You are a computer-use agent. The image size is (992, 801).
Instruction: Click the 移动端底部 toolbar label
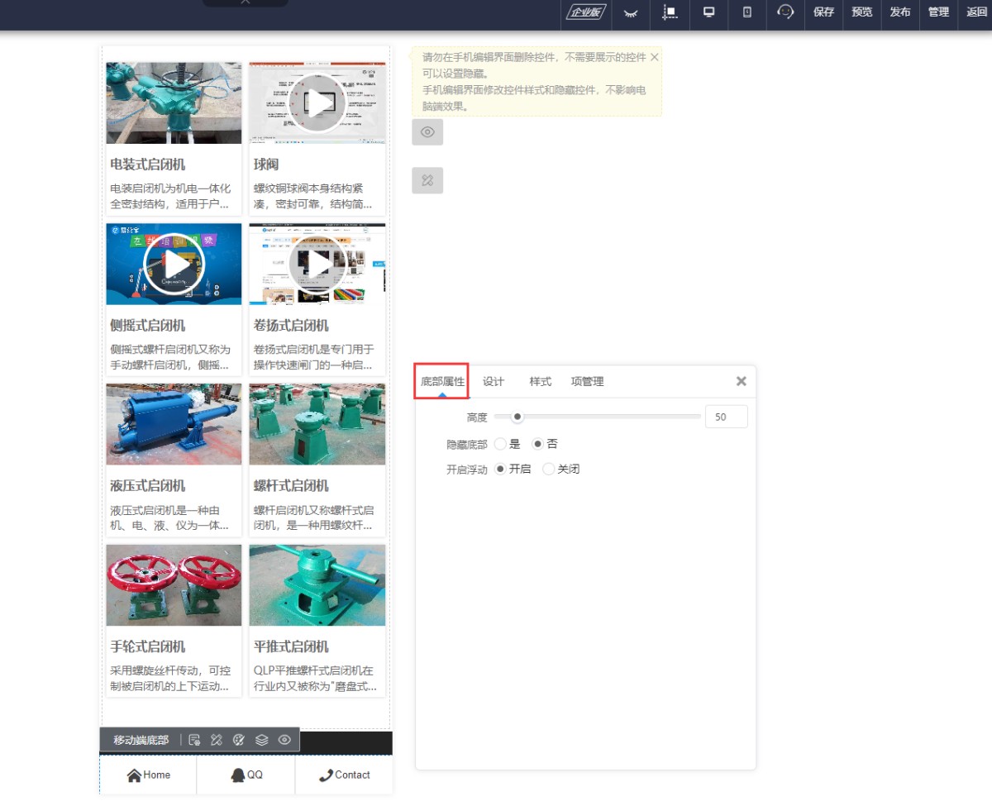tap(141, 740)
